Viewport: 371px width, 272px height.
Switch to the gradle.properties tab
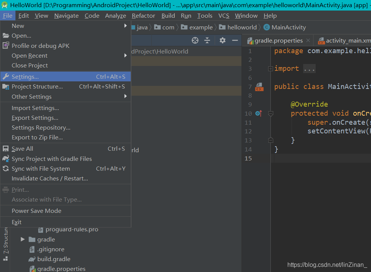(x=278, y=40)
